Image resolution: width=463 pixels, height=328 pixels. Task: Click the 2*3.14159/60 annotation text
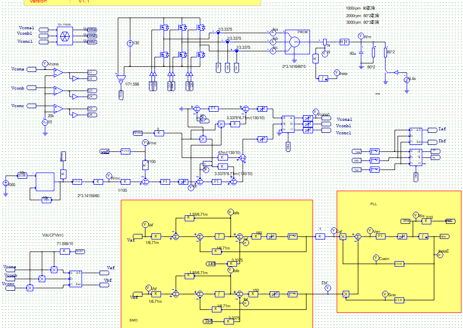click(x=89, y=196)
